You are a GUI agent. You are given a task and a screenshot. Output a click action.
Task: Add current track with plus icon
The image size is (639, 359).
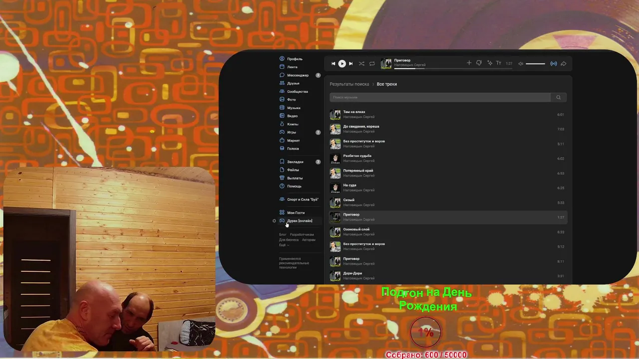coord(469,63)
